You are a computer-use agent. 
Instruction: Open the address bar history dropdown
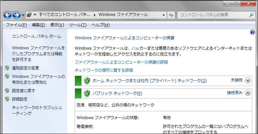point(164,15)
